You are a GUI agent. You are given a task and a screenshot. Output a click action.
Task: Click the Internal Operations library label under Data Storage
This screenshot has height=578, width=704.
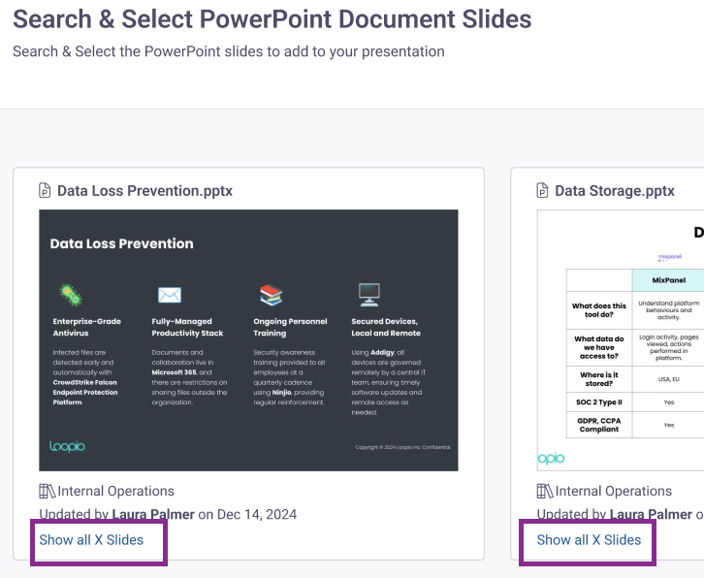click(613, 491)
